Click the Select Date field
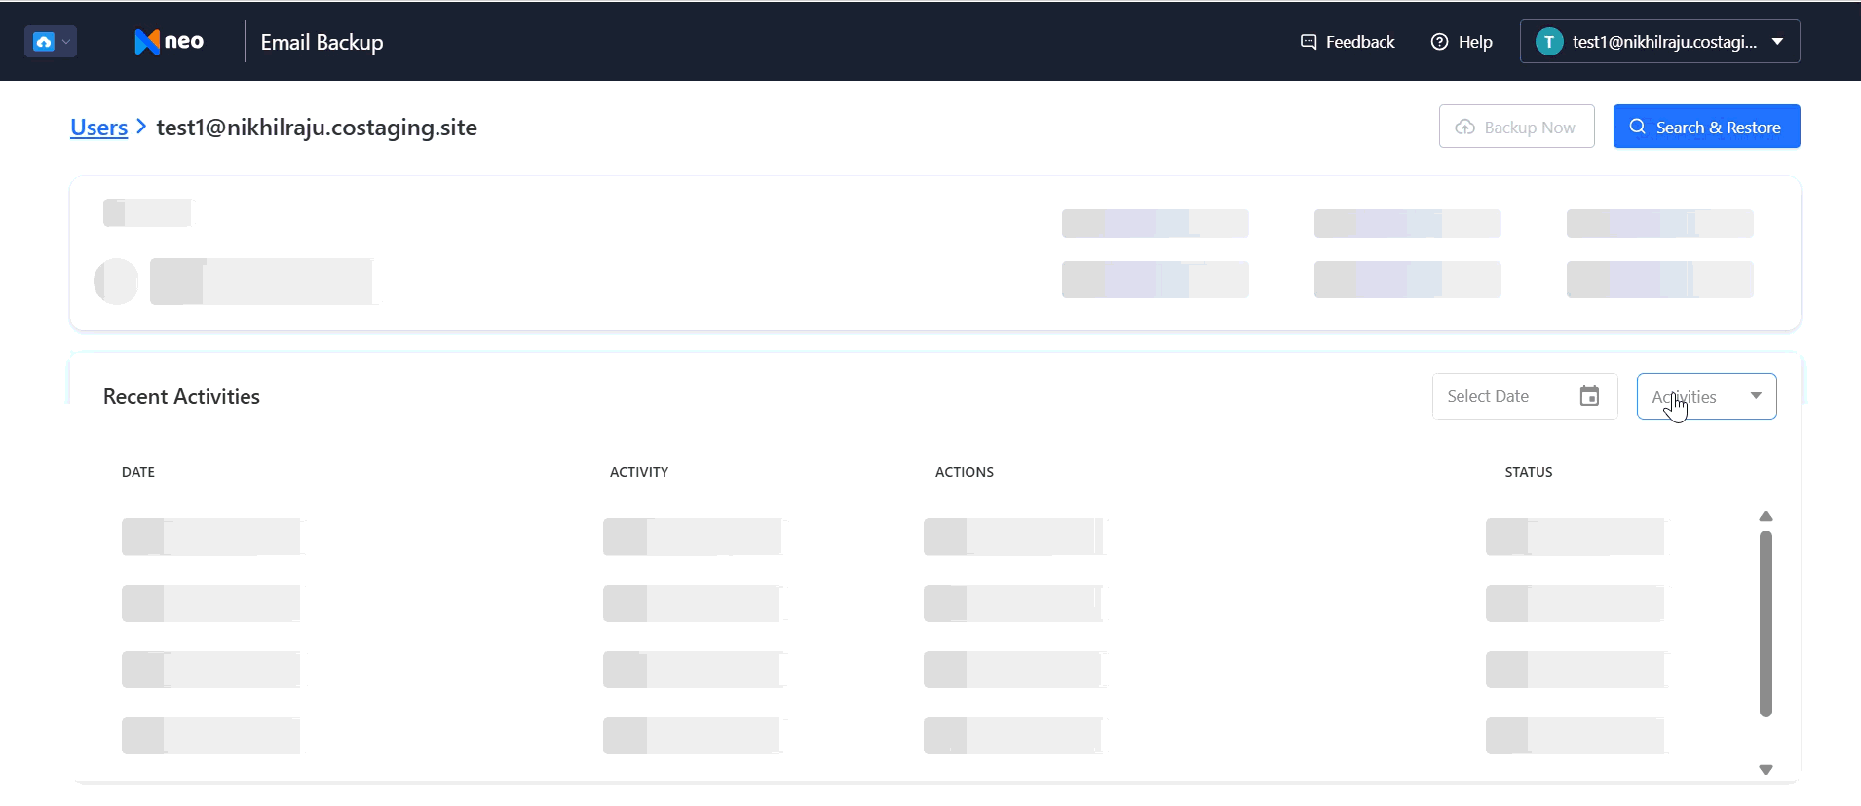The image size is (1861, 806). tap(1524, 396)
